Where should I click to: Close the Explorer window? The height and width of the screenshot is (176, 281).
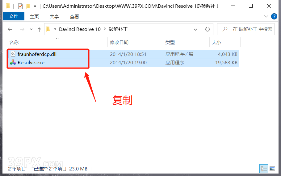click(269, 6)
